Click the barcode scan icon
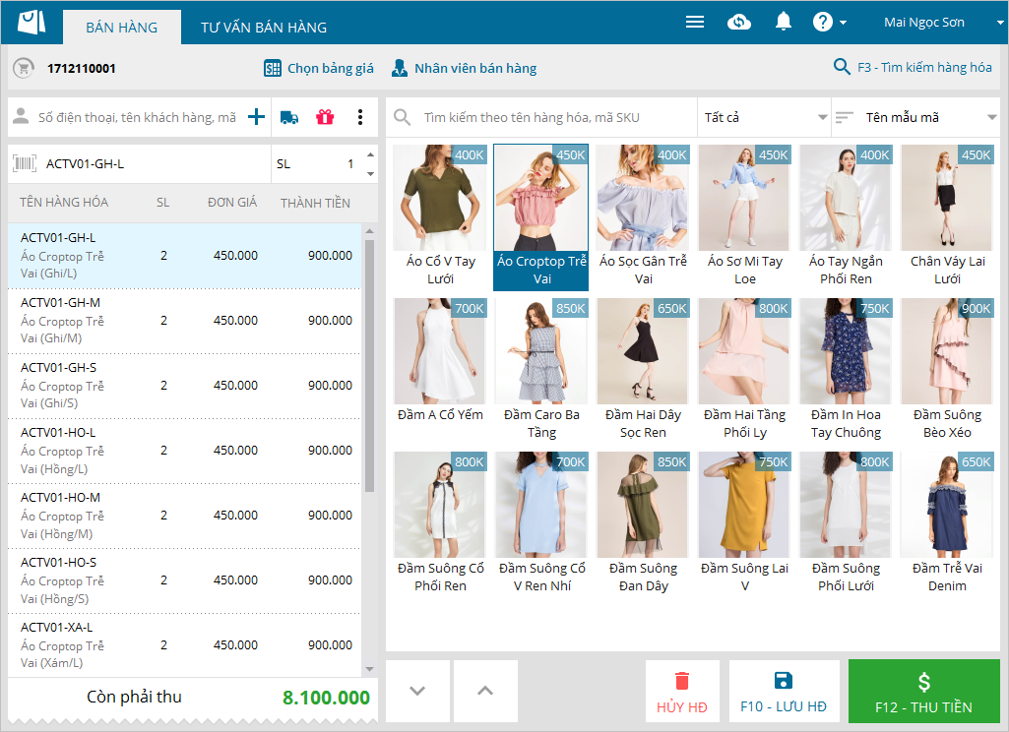The height and width of the screenshot is (732, 1009). 25,164
